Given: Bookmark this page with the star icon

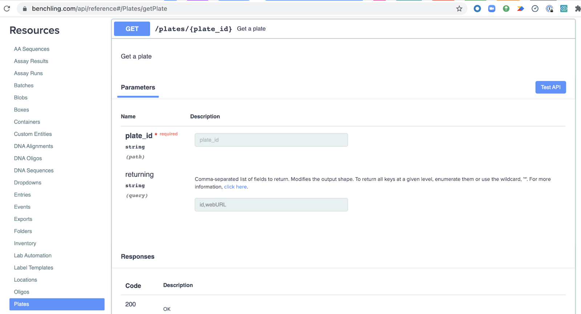Looking at the screenshot, I should [x=459, y=9].
